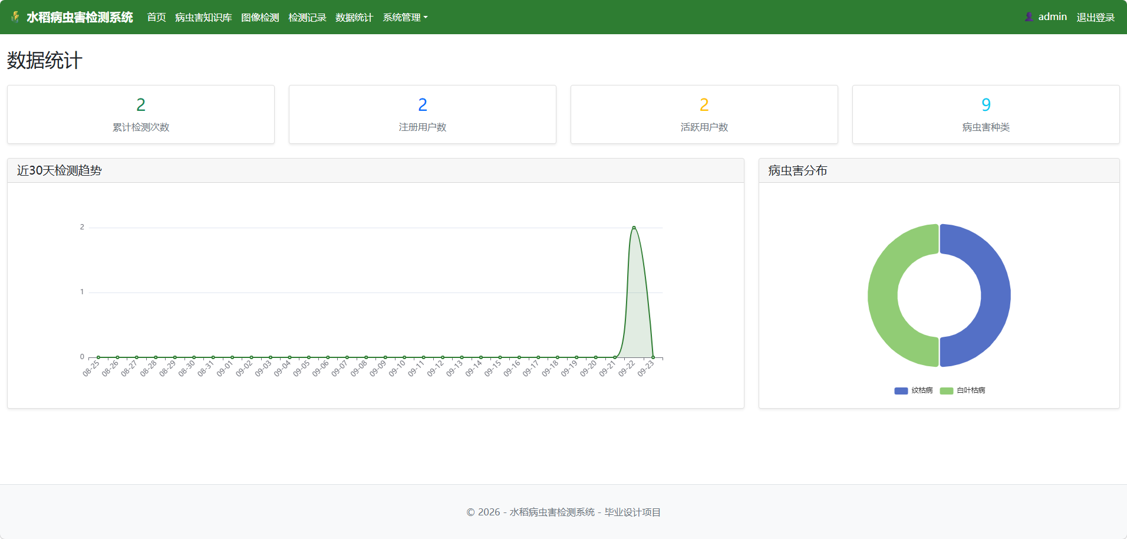Click the green donut chart segment

click(x=883, y=295)
